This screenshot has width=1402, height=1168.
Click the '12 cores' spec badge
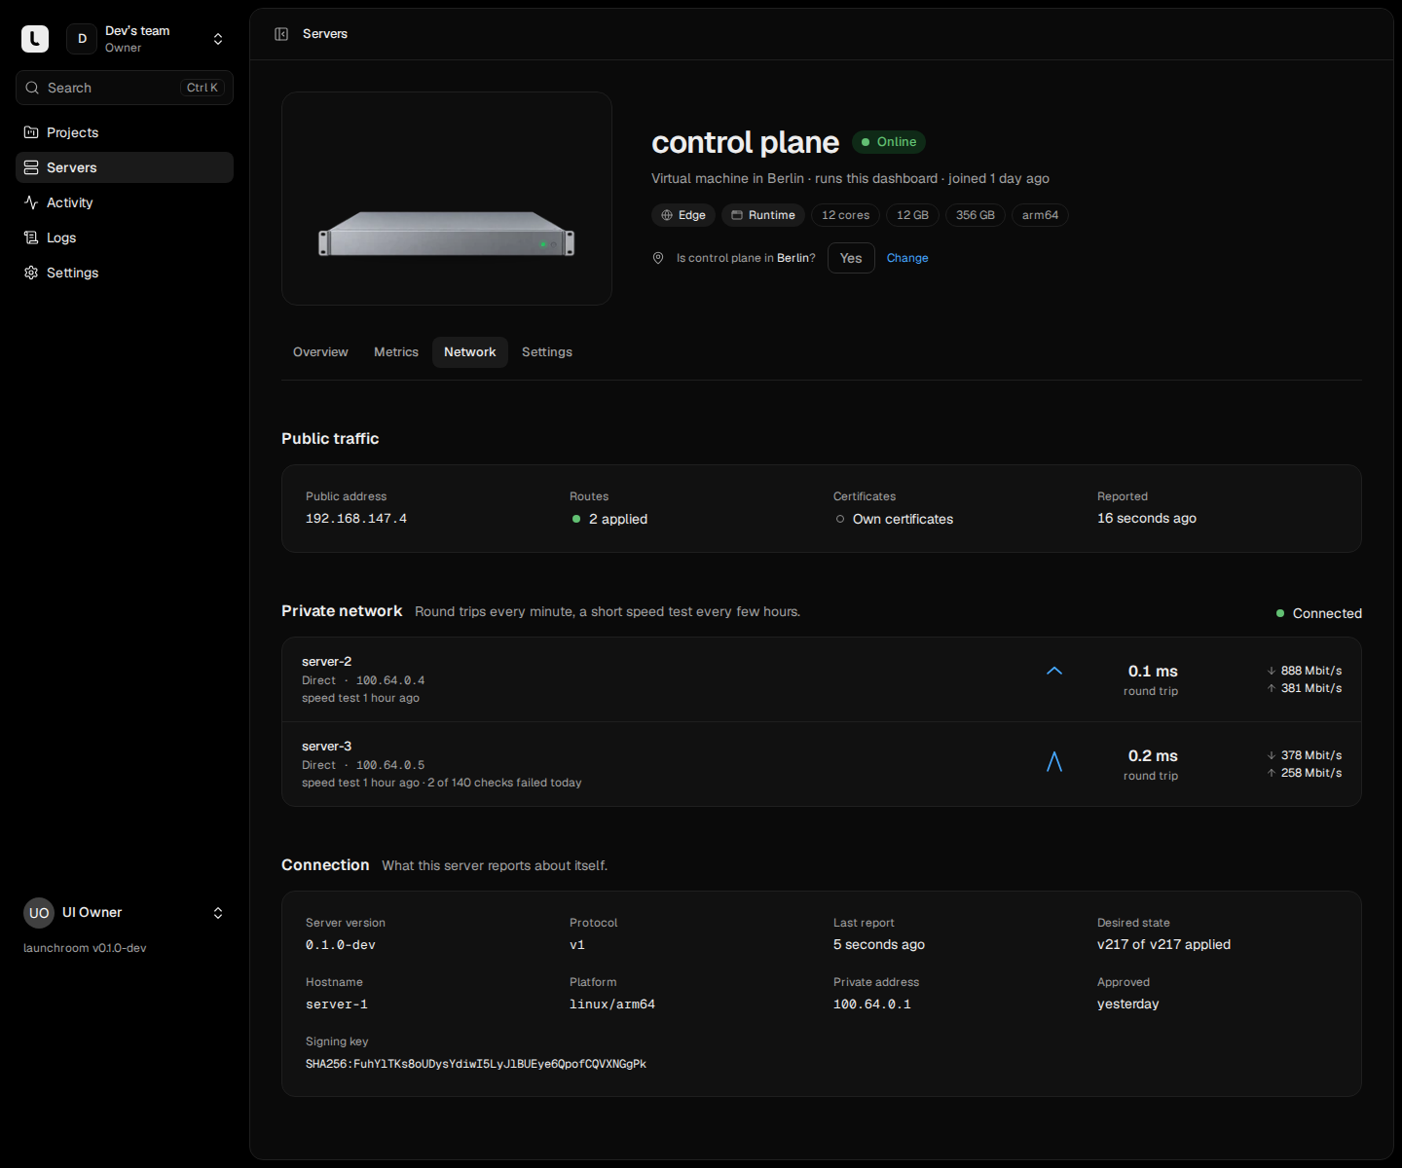pyautogui.click(x=846, y=215)
